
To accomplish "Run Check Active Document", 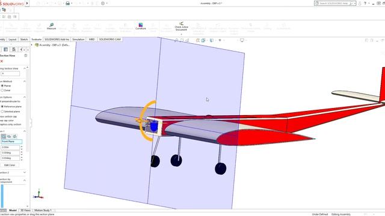I will 182,26.
